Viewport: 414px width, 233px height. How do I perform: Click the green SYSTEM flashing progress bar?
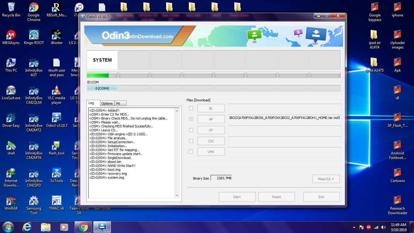click(102, 75)
